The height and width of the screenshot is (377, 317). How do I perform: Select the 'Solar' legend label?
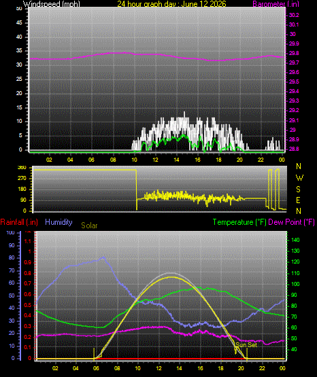click(x=89, y=226)
